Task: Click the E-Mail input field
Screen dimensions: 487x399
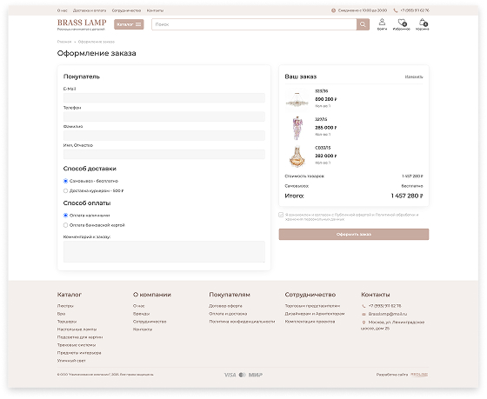Action: pyautogui.click(x=164, y=98)
